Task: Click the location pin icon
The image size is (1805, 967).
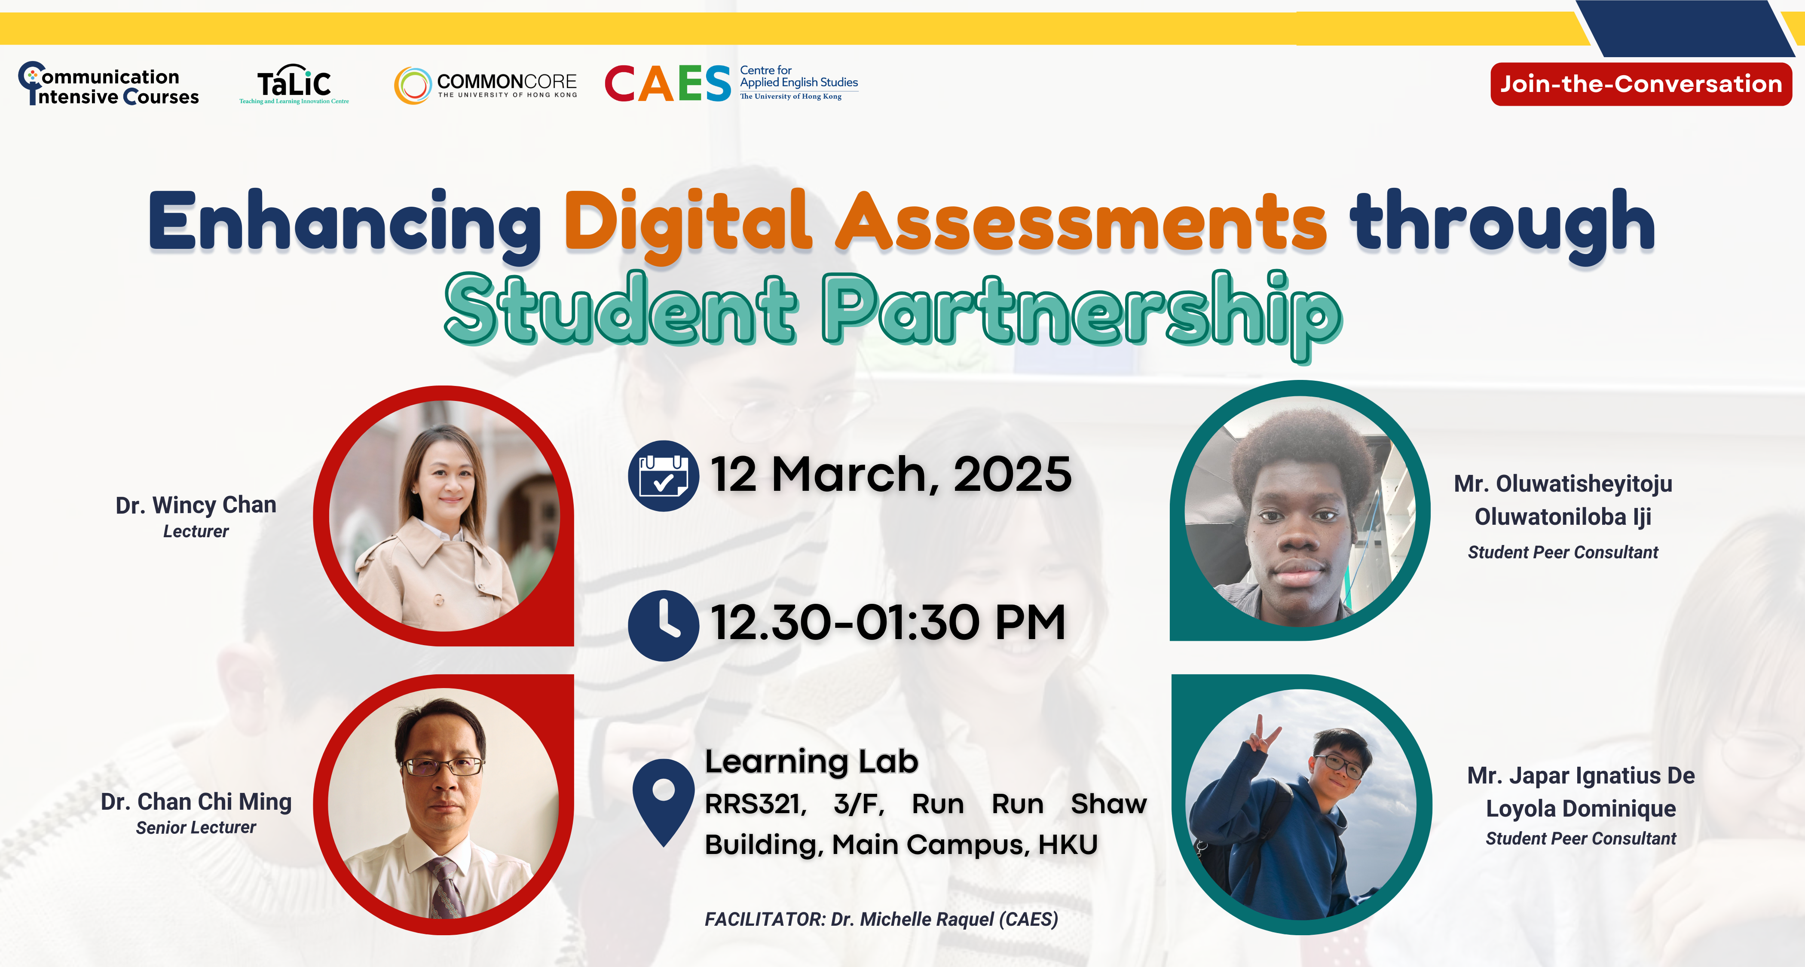Action: coord(663,802)
